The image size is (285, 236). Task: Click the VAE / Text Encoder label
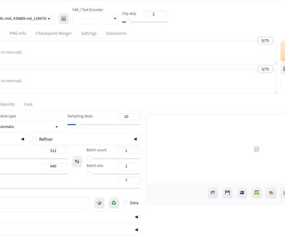(87, 10)
